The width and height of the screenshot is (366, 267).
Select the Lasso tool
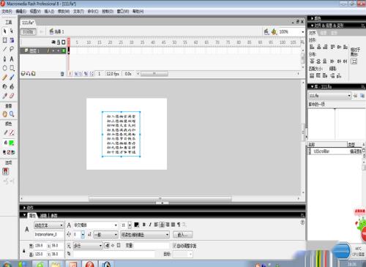tap(12, 49)
